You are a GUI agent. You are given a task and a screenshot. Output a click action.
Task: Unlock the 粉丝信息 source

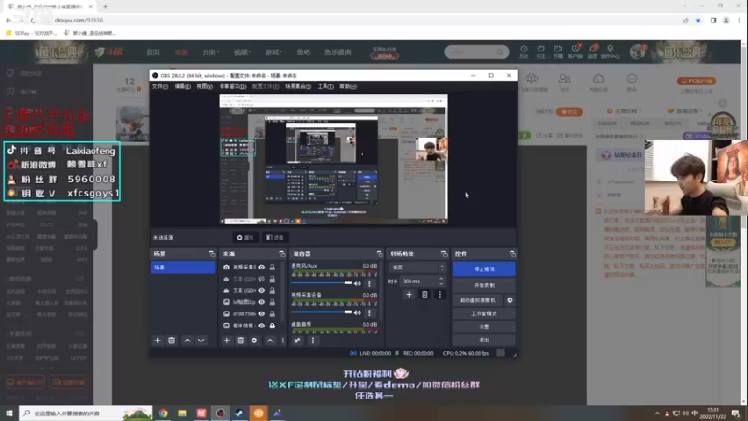pos(272,326)
